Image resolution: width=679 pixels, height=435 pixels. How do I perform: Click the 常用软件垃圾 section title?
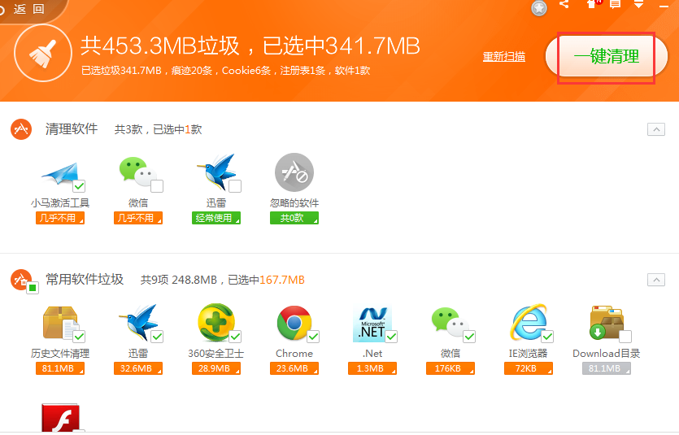(x=85, y=280)
